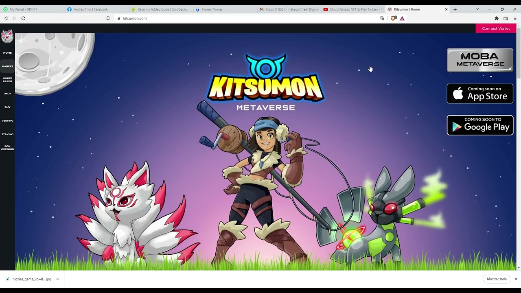
Task: Select HOME in the left sidebar
Action: (7, 53)
